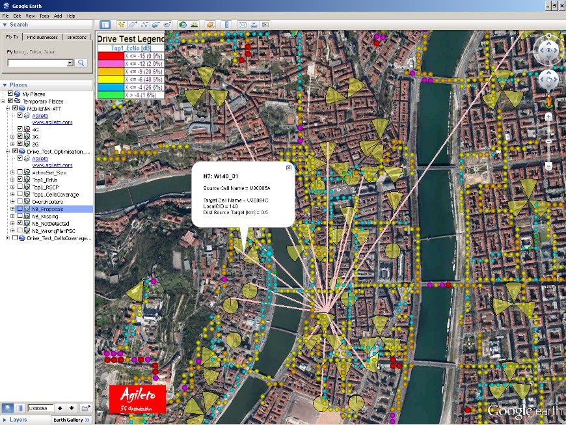Click the Email toolbar icon

pos(243,25)
